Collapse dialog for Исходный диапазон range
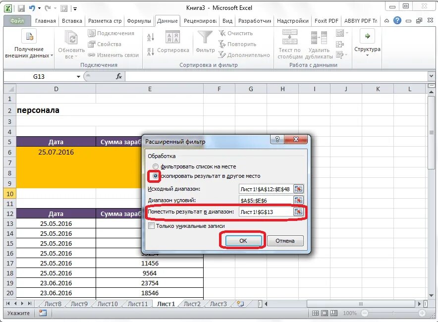The height and width of the screenshot is (322, 438). pyautogui.click(x=298, y=189)
